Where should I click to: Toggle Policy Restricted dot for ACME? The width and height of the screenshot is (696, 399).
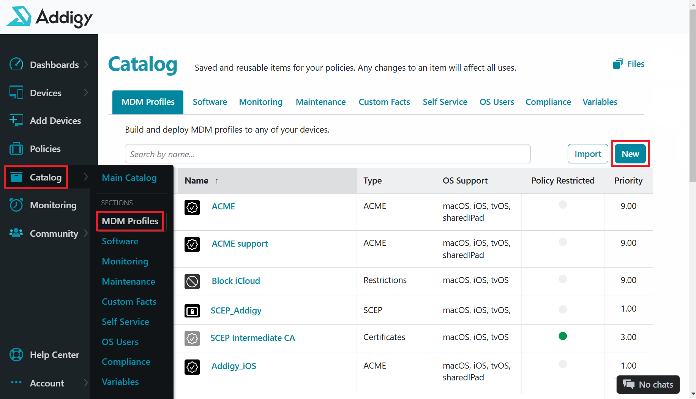coord(563,204)
